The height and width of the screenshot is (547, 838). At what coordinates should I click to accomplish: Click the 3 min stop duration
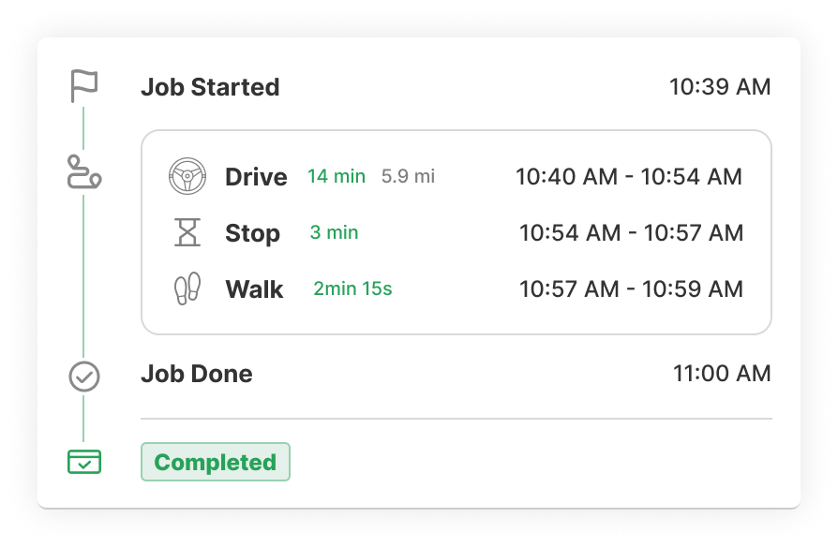(334, 232)
